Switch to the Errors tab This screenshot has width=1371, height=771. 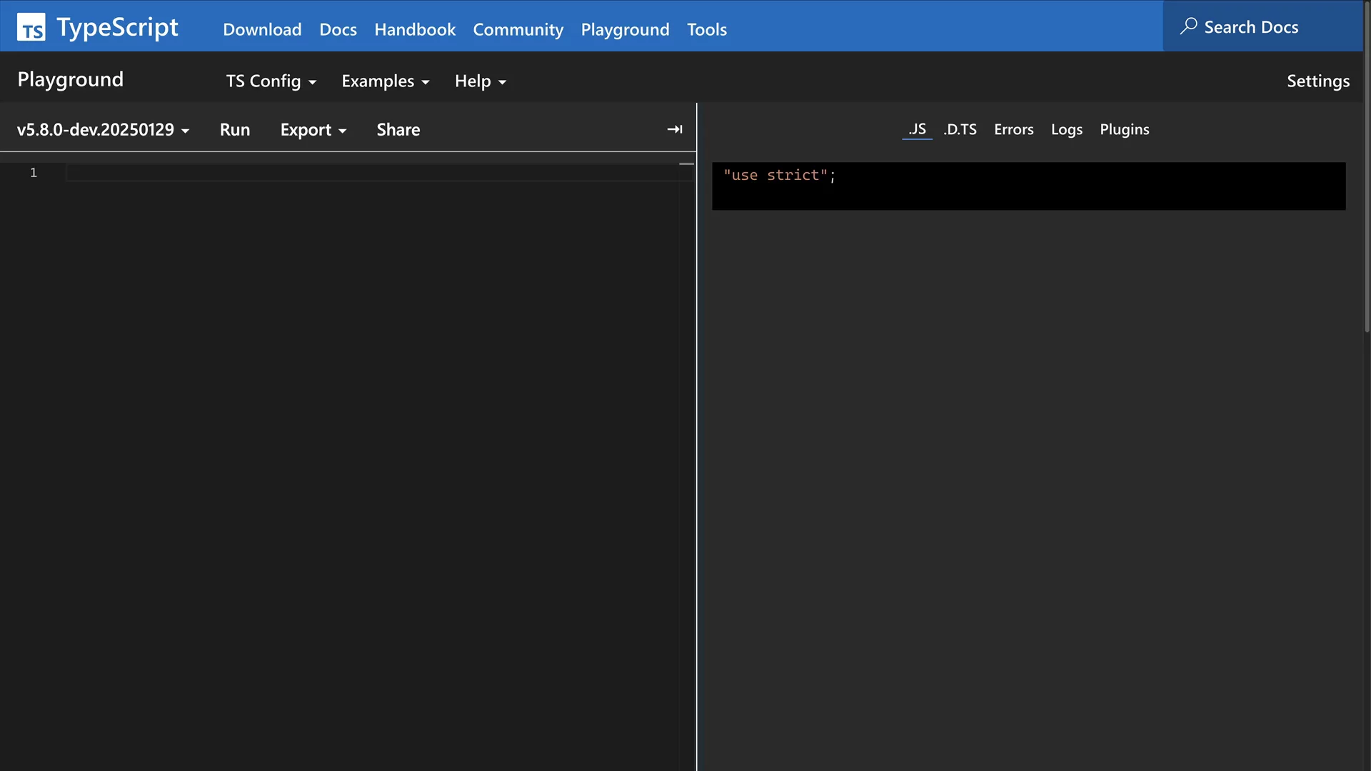coord(1013,130)
